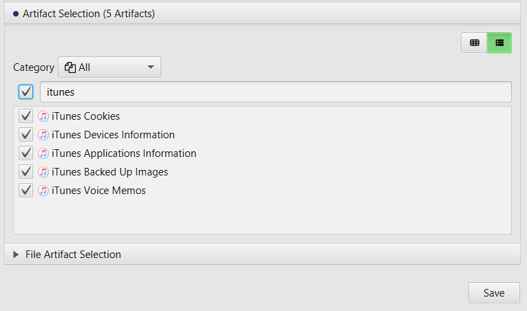Click the iTunes Devices Information icon
The image size is (527, 311).
[43, 135]
